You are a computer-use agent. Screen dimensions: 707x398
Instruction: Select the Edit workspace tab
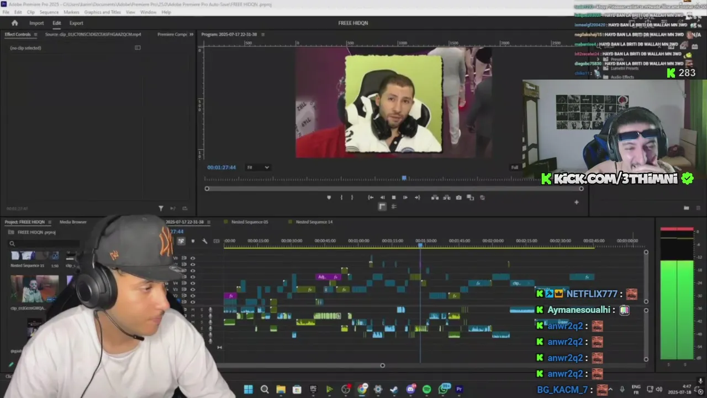tap(57, 23)
